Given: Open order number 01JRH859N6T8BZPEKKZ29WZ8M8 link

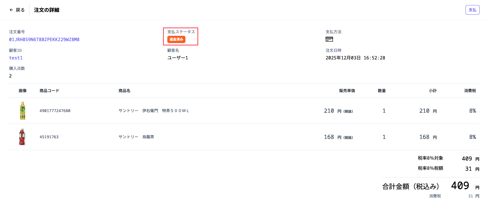Looking at the screenshot, I should [44, 39].
